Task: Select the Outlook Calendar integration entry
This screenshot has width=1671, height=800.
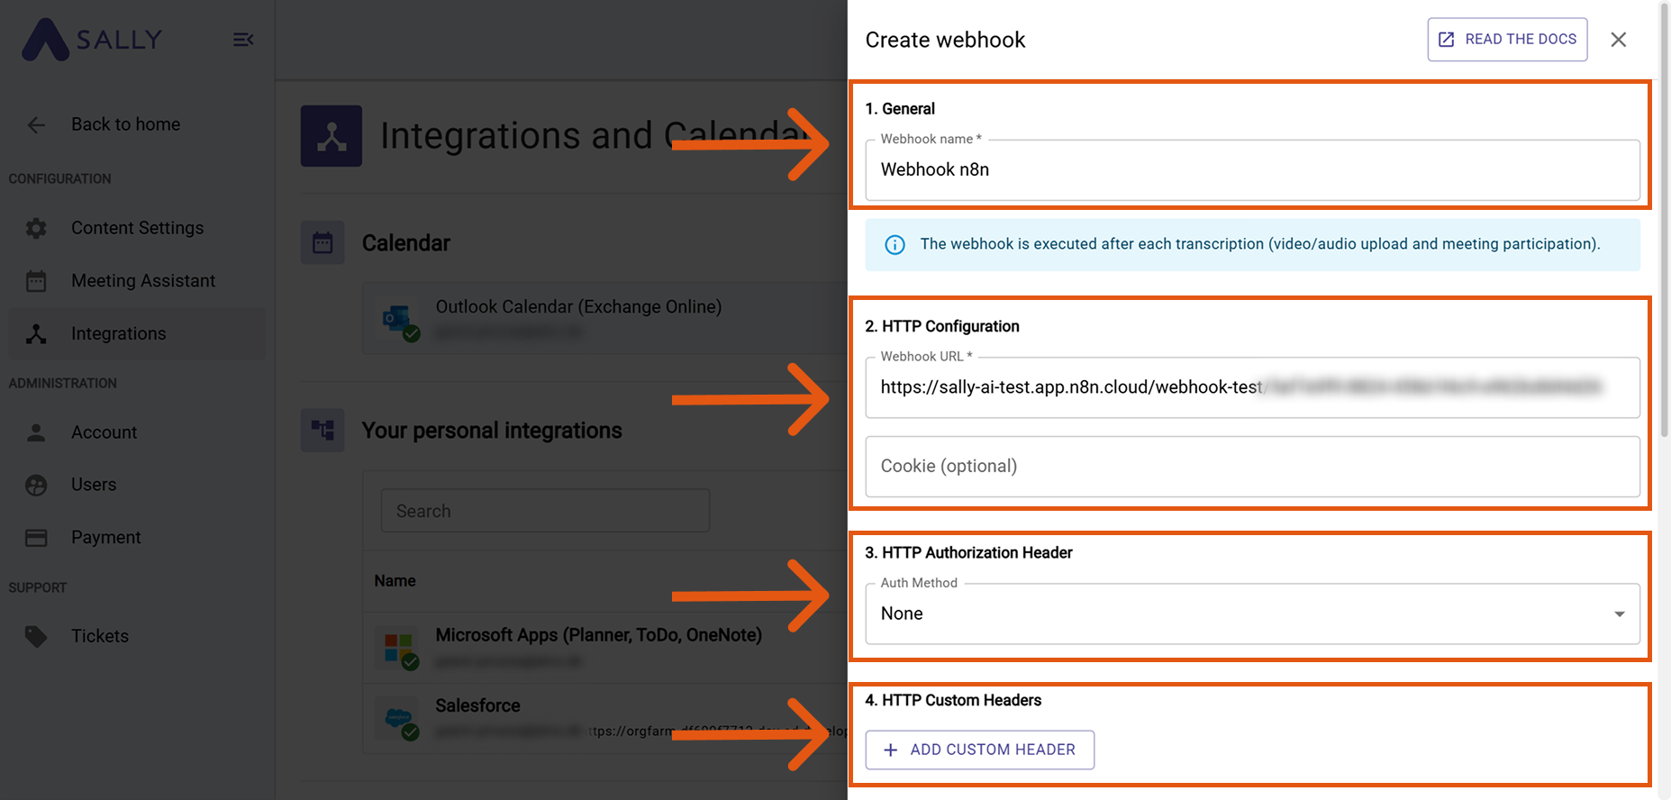Action: point(578,307)
